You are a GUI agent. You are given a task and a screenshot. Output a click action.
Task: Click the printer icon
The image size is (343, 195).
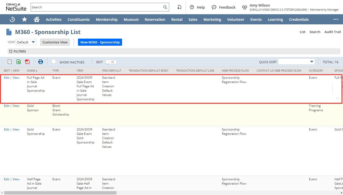click(x=41, y=62)
